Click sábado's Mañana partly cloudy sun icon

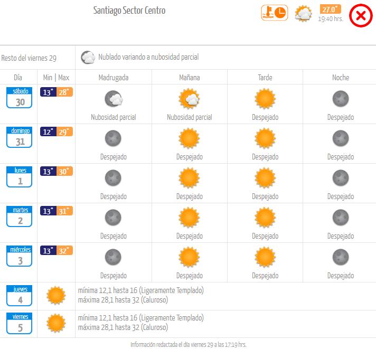pyautogui.click(x=189, y=99)
